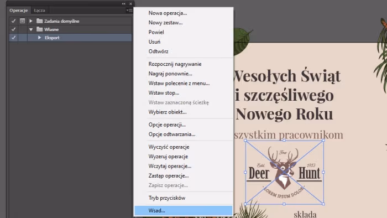Click bottom-left selection handle of logo

pos(245,204)
